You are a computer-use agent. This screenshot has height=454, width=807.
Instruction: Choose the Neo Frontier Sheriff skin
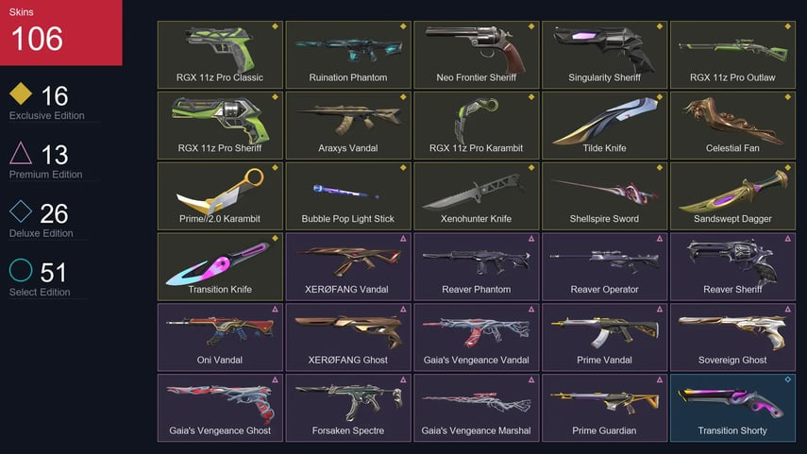(x=476, y=55)
